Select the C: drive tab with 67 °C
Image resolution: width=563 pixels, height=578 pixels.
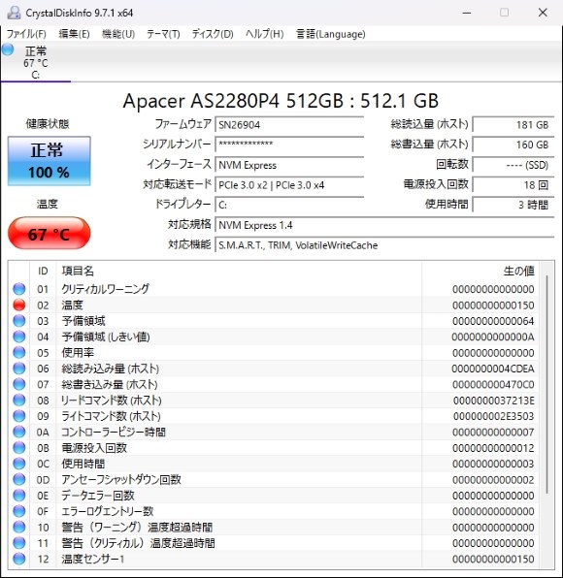(x=35, y=63)
